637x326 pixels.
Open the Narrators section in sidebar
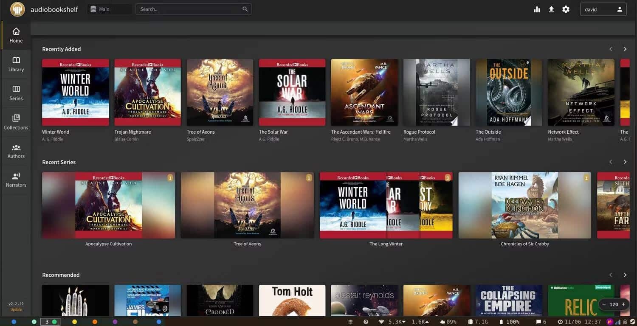16,180
